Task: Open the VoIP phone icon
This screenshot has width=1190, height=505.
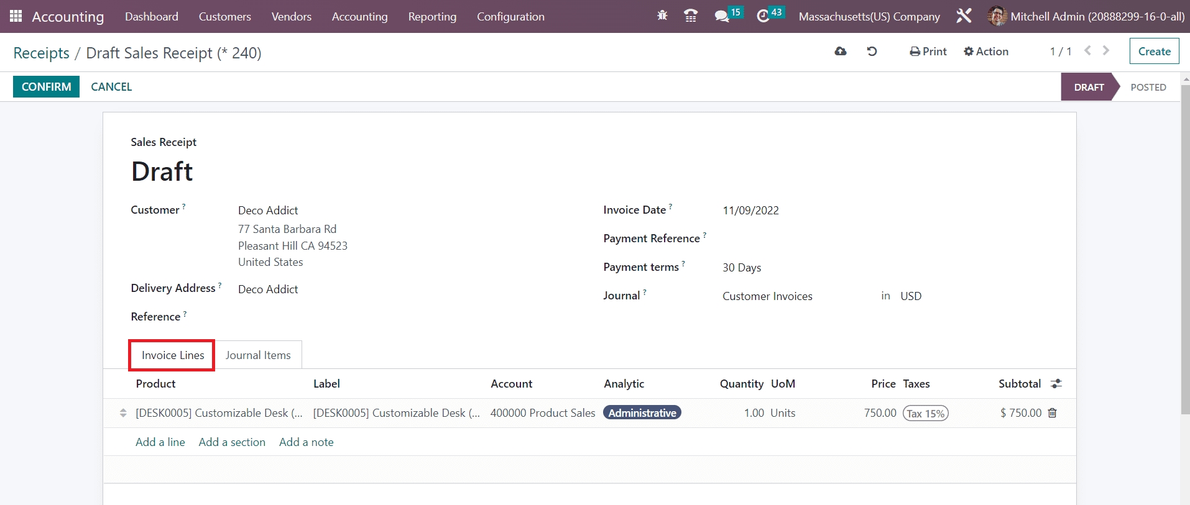Action: [x=690, y=16]
